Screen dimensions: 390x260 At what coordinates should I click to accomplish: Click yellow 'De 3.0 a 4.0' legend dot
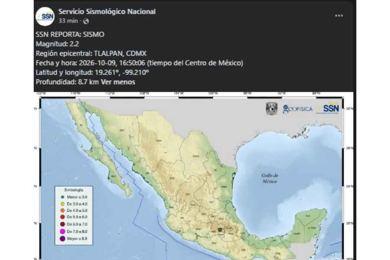coord(62,204)
